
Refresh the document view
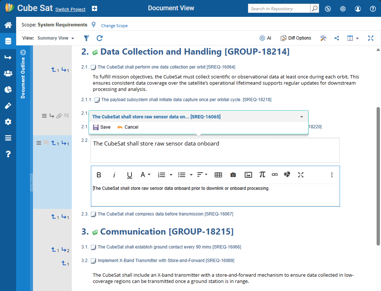pyautogui.click(x=99, y=38)
